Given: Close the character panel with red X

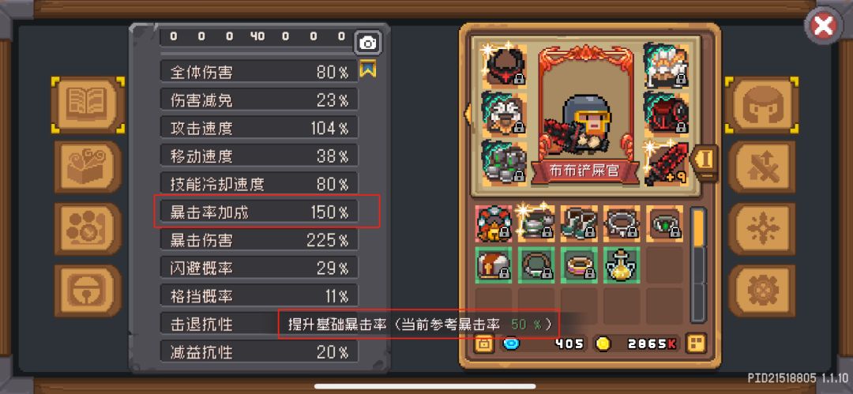Looking at the screenshot, I should [824, 26].
